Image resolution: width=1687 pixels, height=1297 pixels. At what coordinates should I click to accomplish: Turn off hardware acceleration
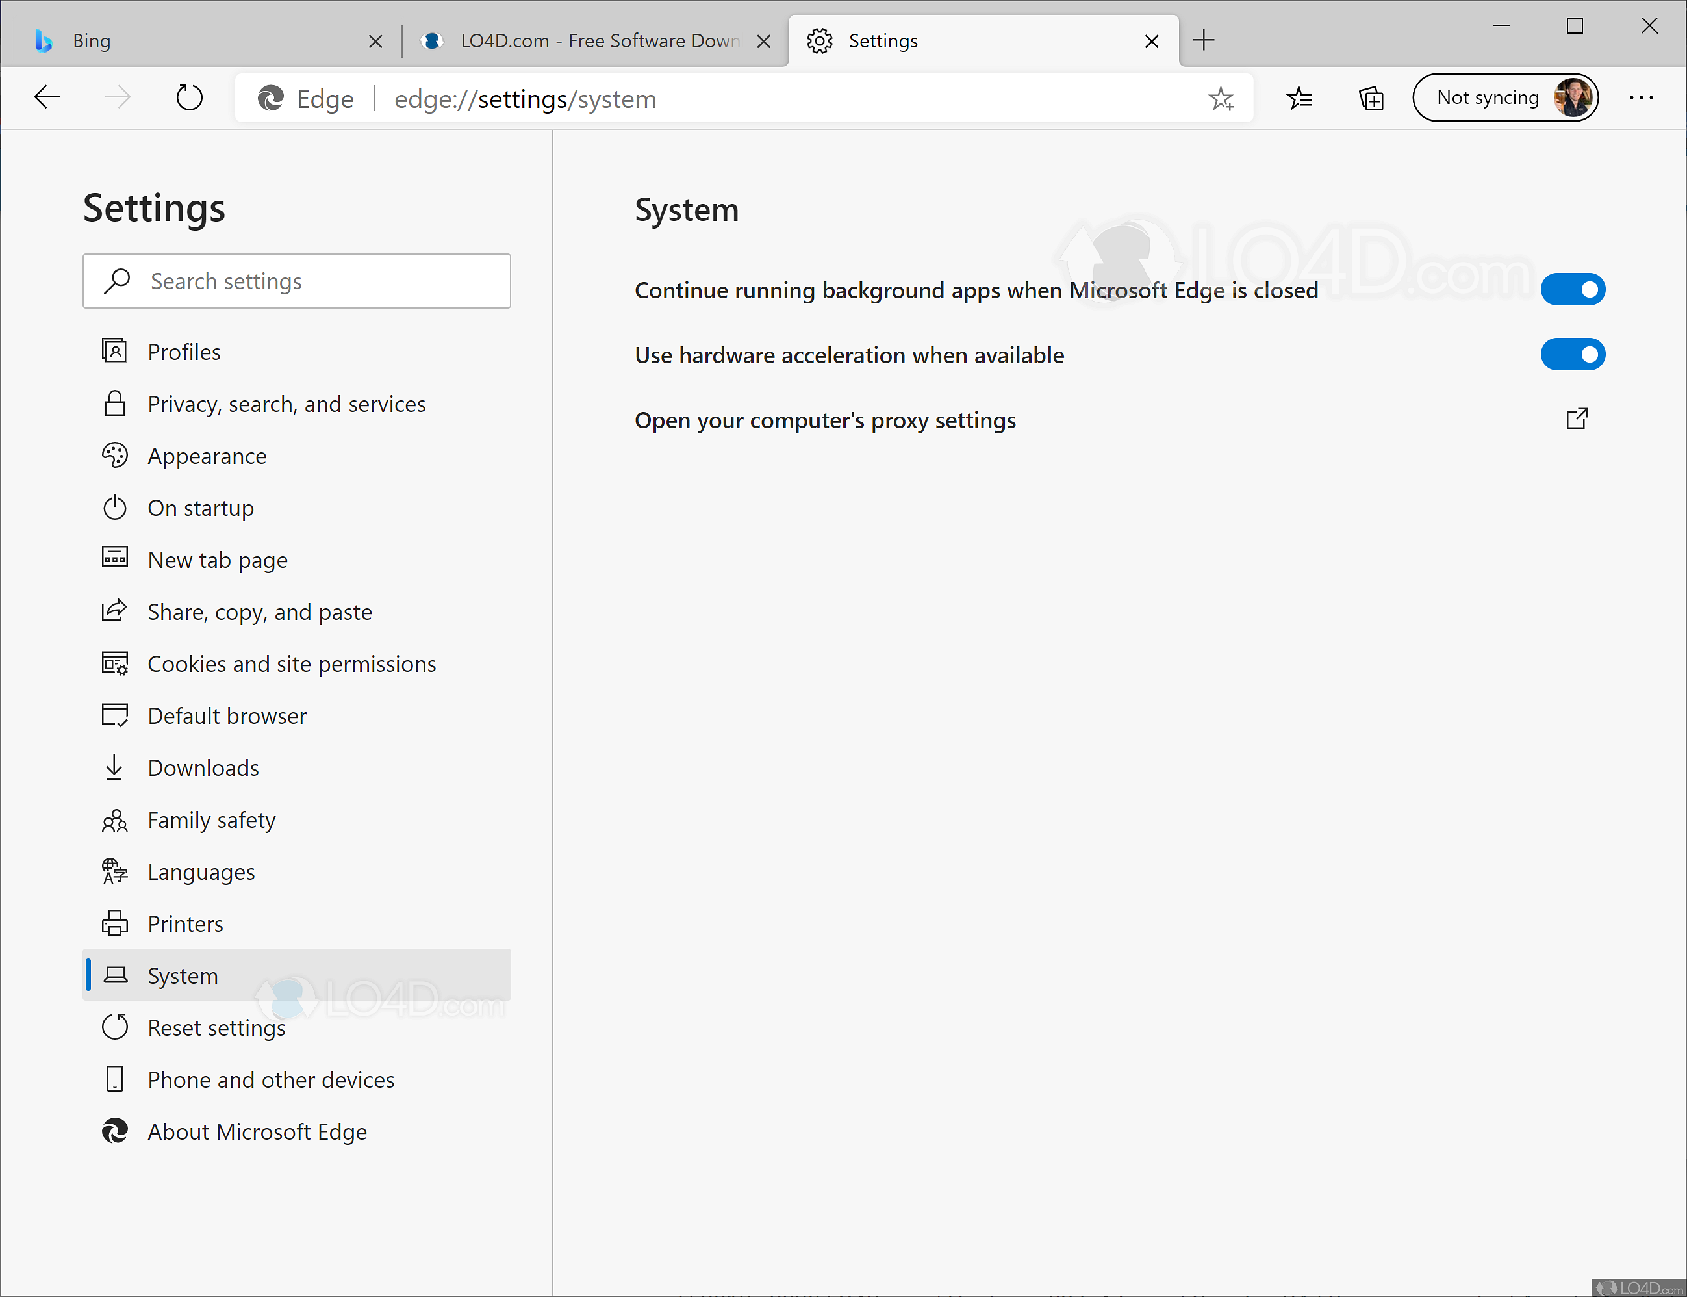(1572, 354)
